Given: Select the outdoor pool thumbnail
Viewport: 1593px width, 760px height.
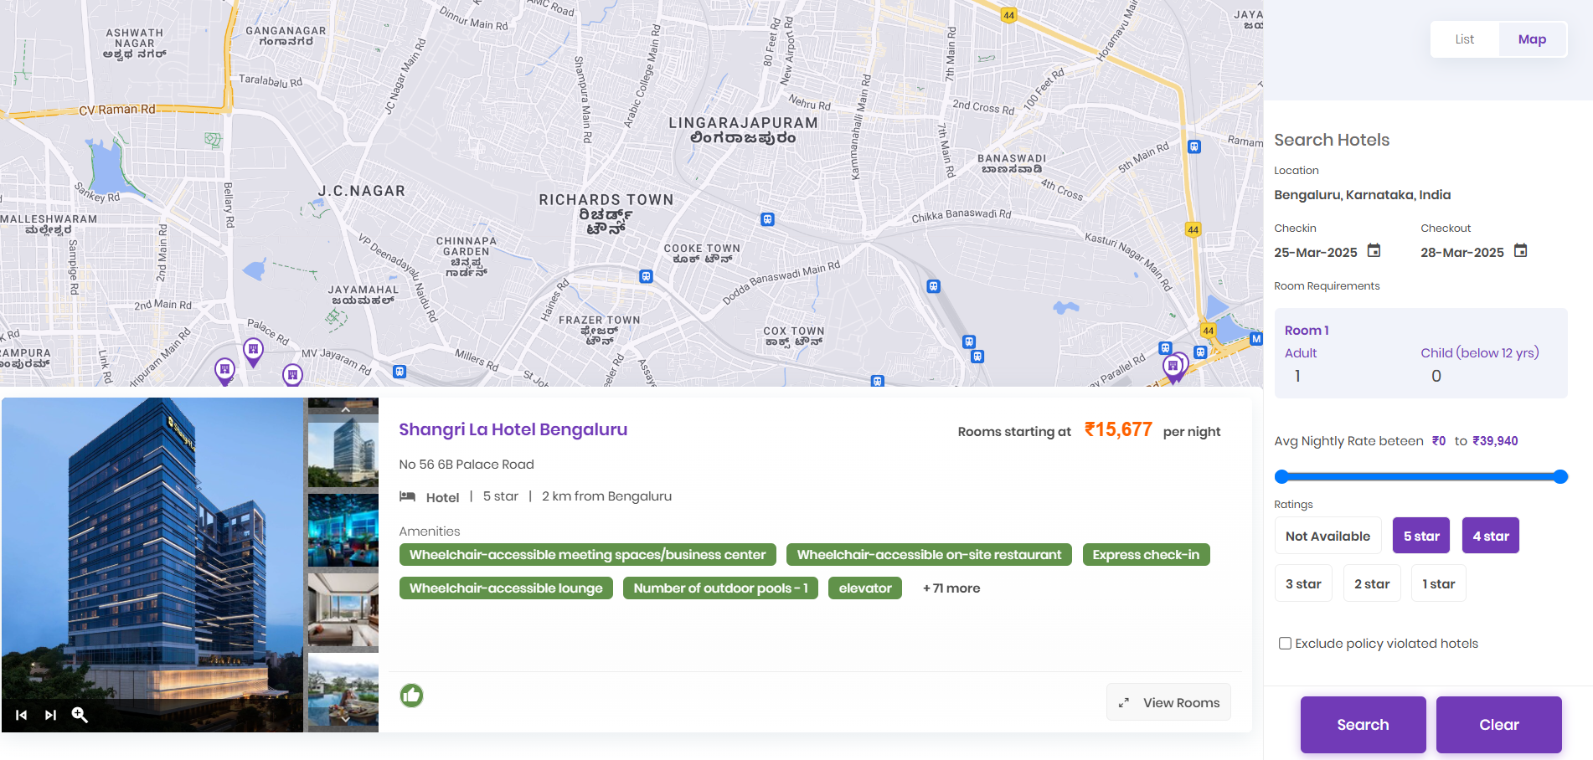Looking at the screenshot, I should (x=343, y=689).
